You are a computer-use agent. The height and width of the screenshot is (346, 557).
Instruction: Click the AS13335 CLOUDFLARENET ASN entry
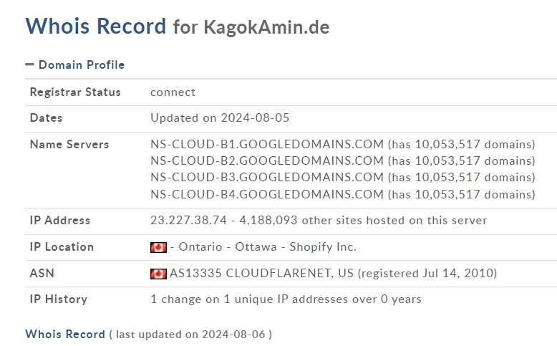[x=261, y=273]
